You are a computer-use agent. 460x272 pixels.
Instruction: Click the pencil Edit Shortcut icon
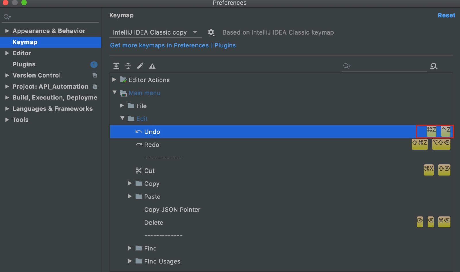[140, 66]
